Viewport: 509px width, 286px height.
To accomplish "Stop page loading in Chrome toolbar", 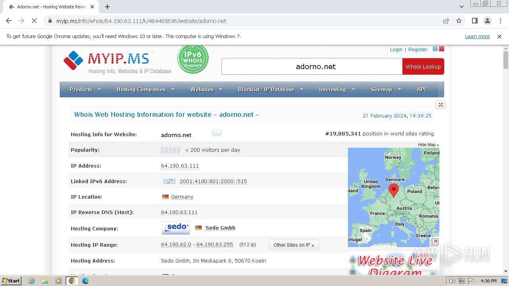I will pyautogui.click(x=34, y=21).
